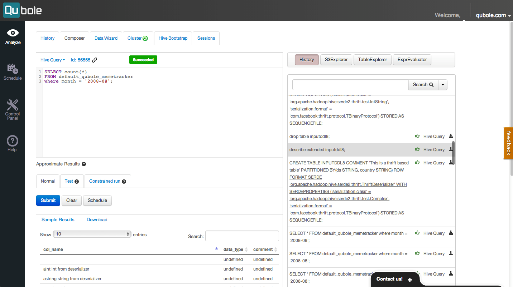The height and width of the screenshot is (287, 513).
Task: Click thumbs-up icon for CREATE TABLE INPUTDDL8 query
Action: 417,162
